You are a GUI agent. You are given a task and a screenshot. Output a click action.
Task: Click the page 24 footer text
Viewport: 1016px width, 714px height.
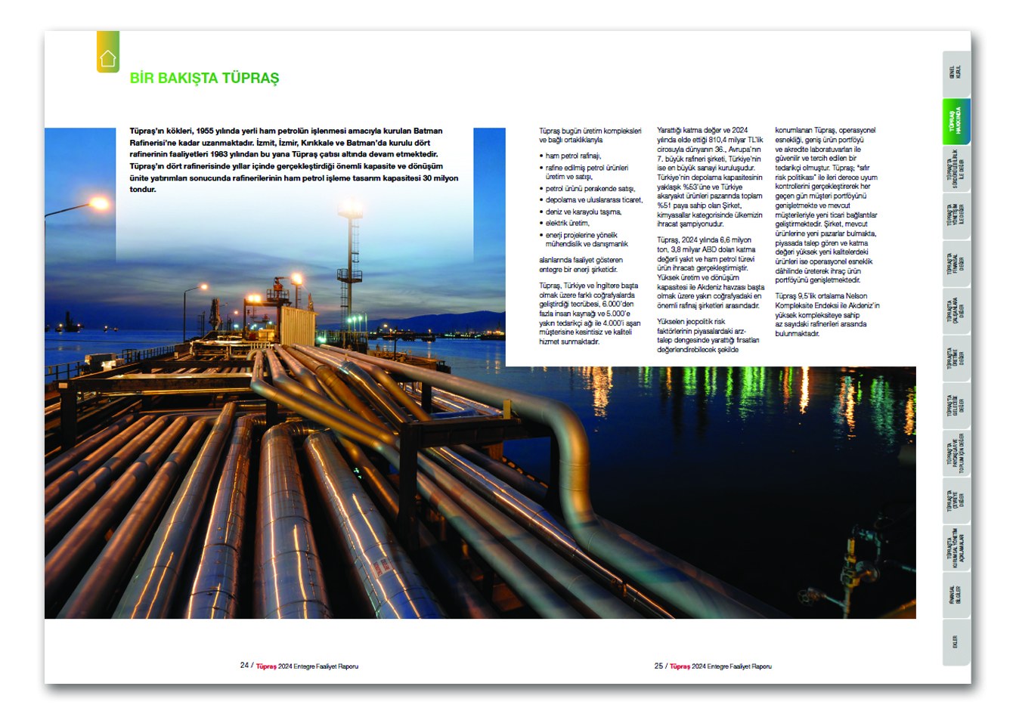[299, 666]
